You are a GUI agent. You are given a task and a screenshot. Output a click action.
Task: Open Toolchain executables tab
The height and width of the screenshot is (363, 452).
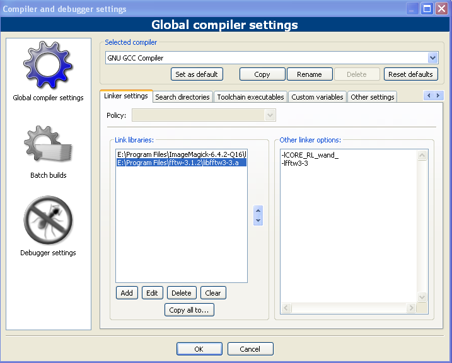(250, 97)
